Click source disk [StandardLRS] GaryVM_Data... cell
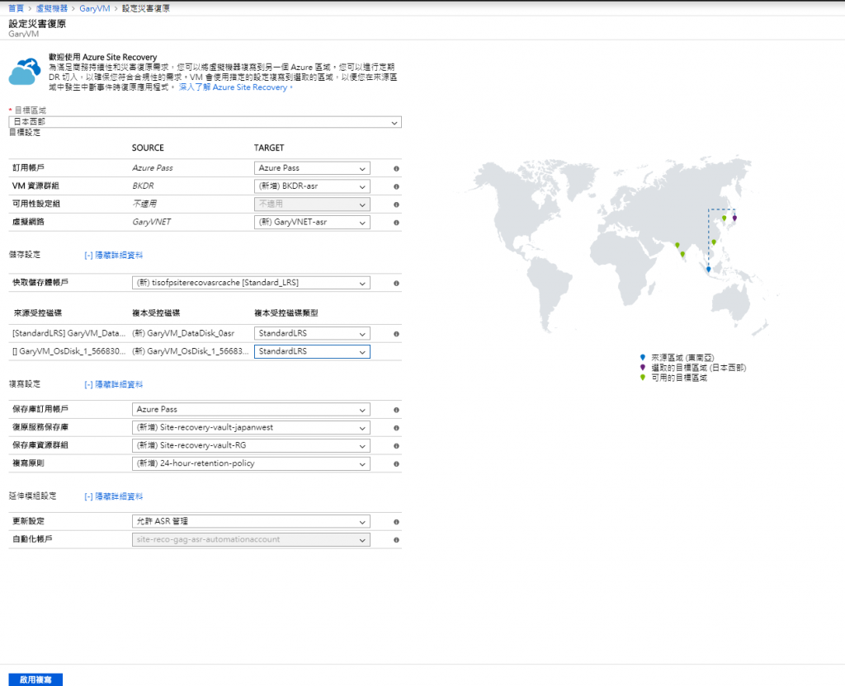The height and width of the screenshot is (686, 845). [69, 333]
